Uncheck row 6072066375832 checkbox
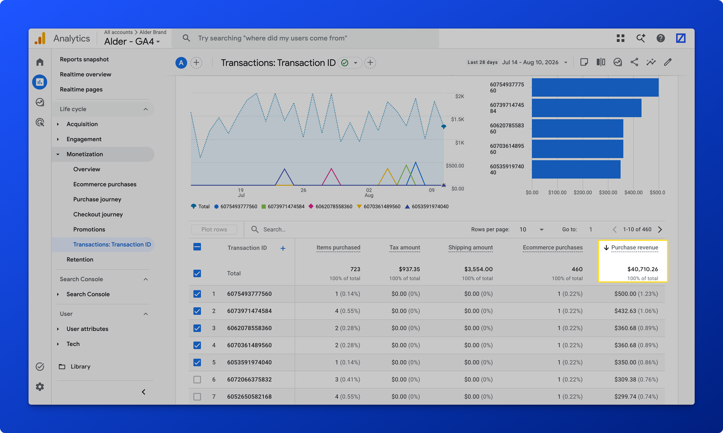This screenshot has height=433, width=723. [197, 380]
